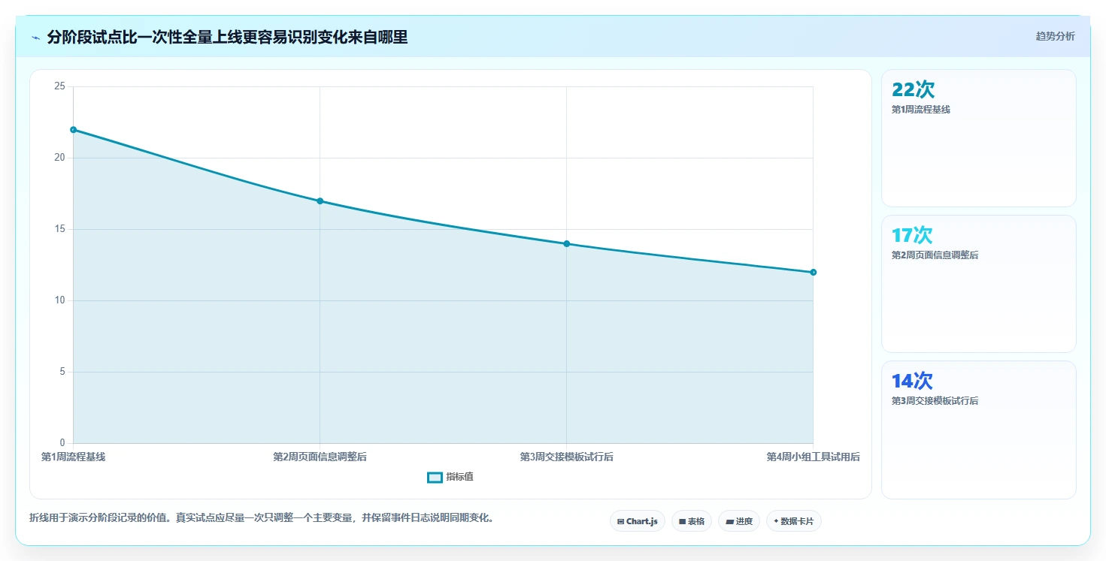Click the 指标值 legend color box

(x=435, y=477)
